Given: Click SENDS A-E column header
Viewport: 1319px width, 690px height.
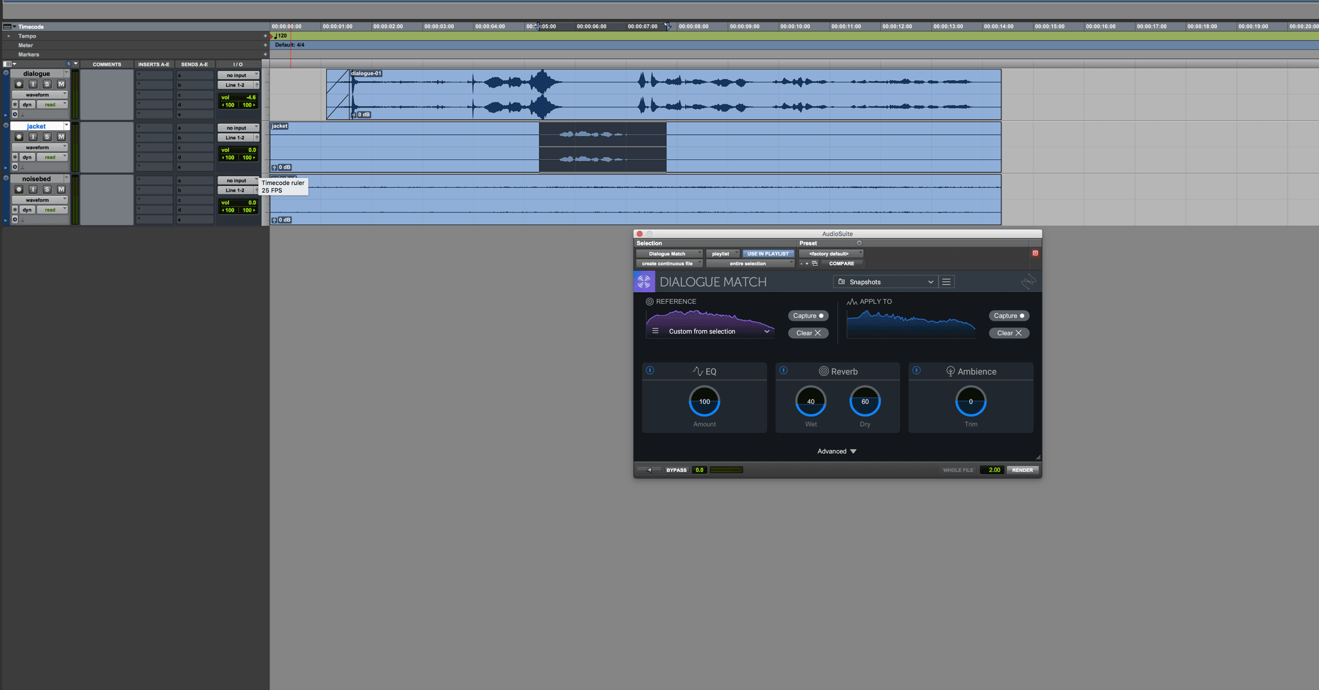Looking at the screenshot, I should point(195,64).
